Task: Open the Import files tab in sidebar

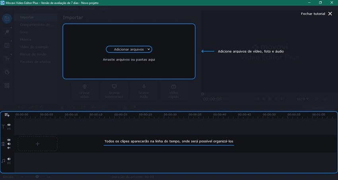Action: point(7,18)
